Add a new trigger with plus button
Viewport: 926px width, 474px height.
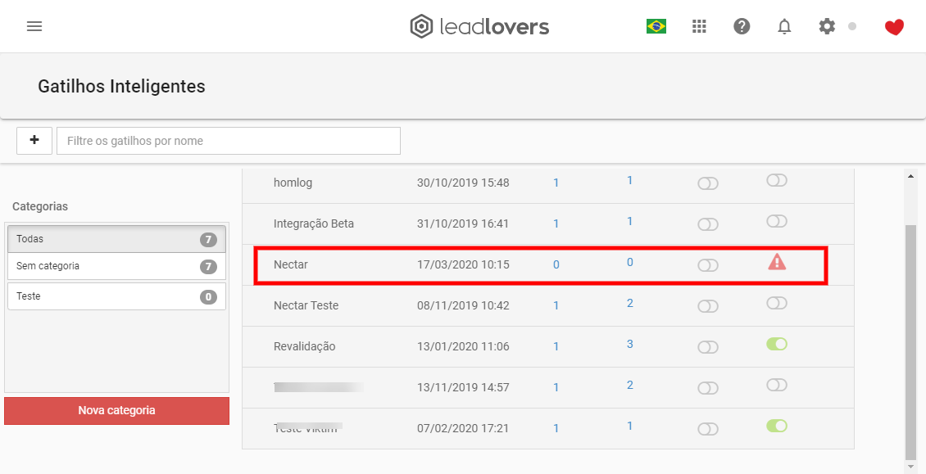pos(34,141)
